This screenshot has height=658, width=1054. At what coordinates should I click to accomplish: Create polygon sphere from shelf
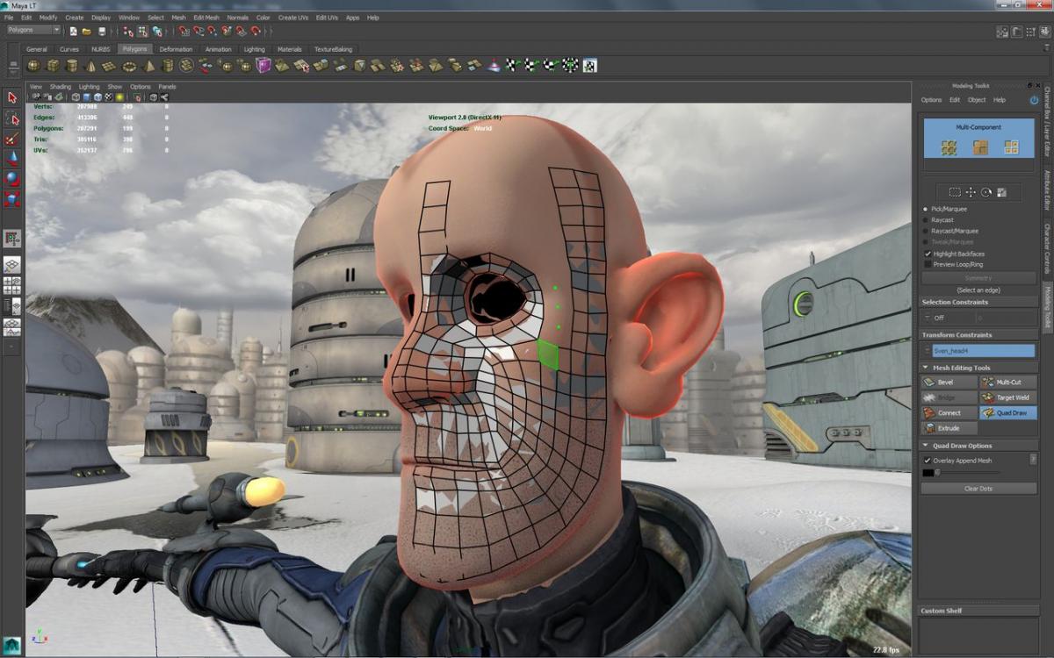[x=33, y=66]
